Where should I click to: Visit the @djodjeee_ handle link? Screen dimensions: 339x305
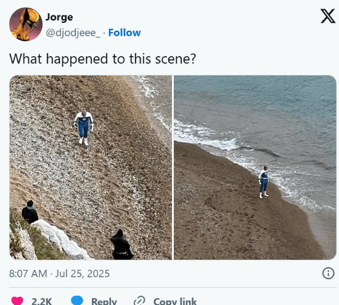[73, 33]
